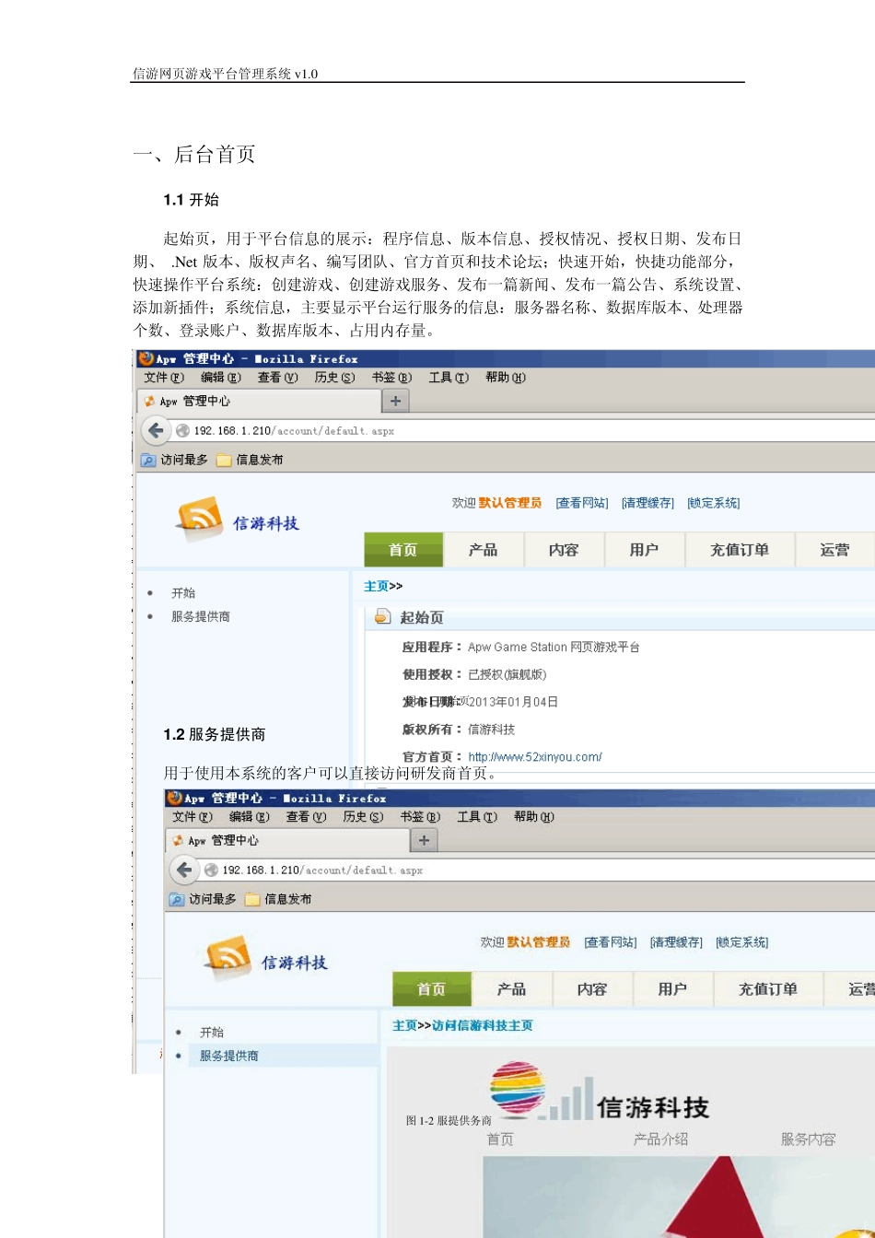Click 查看网站 link in lower screenshot

[611, 942]
